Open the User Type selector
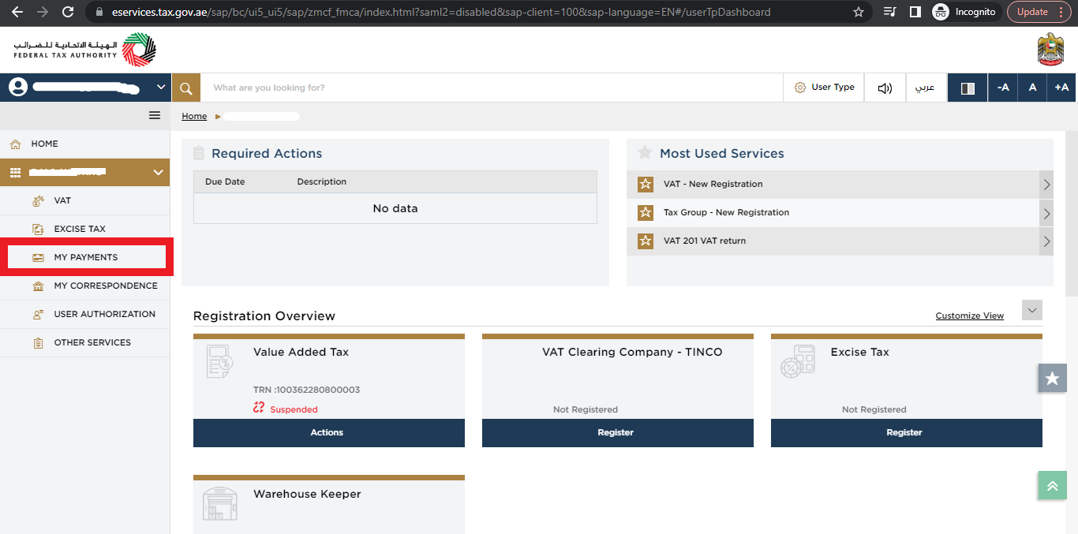The width and height of the screenshot is (1078, 534). click(x=824, y=88)
